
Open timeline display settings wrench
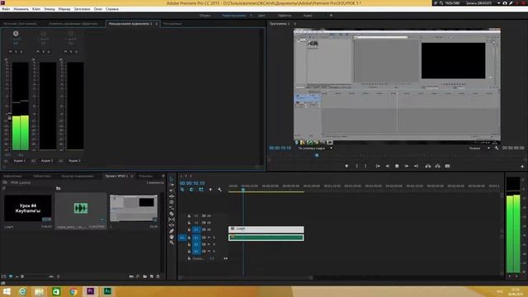point(219,190)
